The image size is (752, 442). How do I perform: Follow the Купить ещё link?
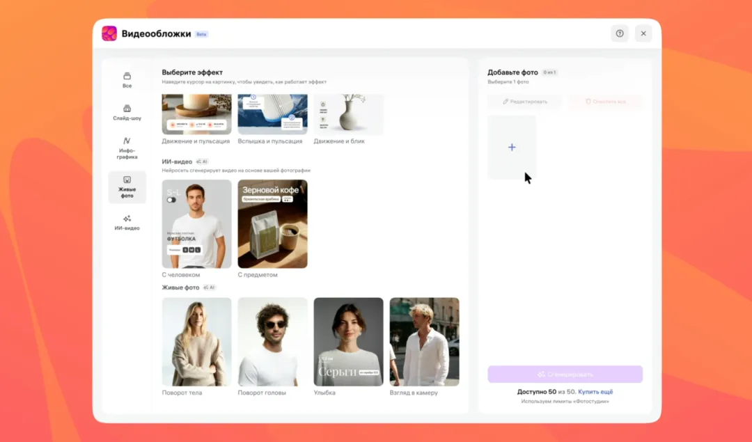click(x=595, y=392)
